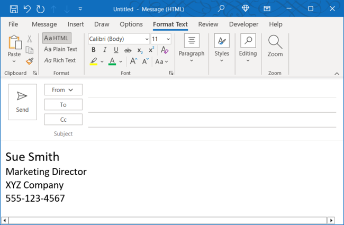Image resolution: width=344 pixels, height=225 pixels.
Task: Click the Clear Formatting icon
Action: tap(165, 50)
